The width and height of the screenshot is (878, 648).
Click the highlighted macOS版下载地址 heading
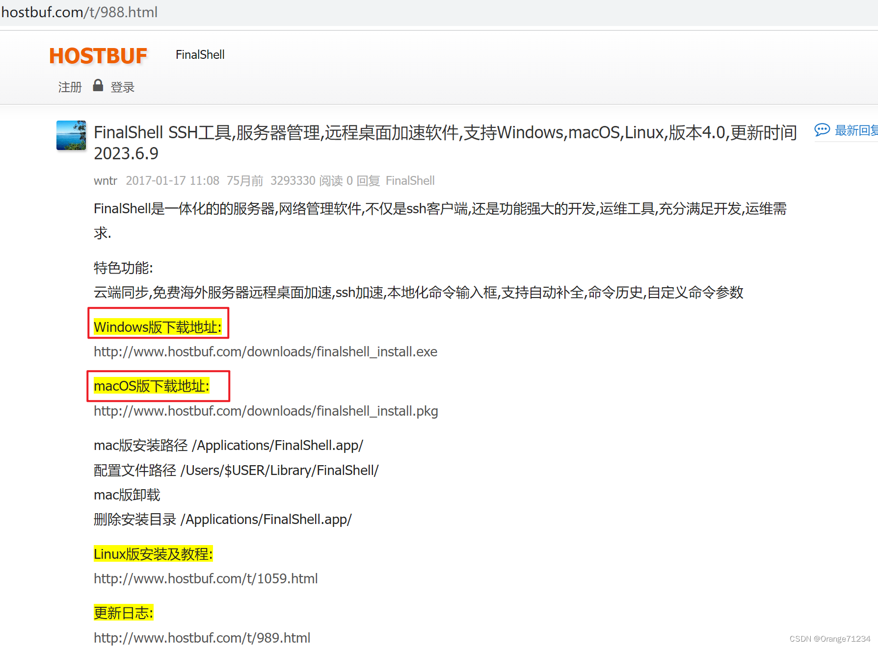coord(152,386)
